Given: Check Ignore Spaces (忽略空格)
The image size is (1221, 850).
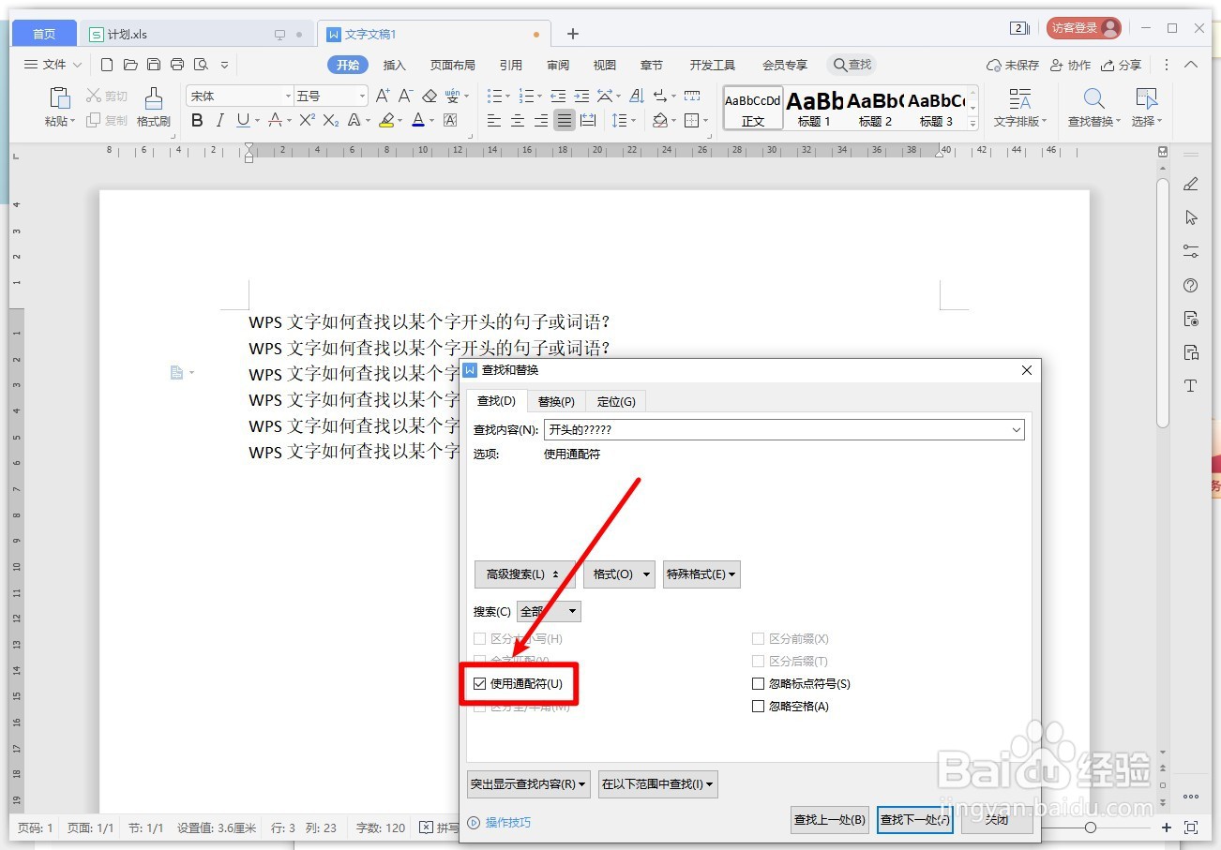Looking at the screenshot, I should click(x=758, y=707).
